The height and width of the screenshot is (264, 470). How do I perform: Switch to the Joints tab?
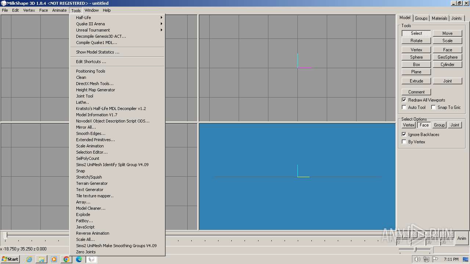(456, 18)
